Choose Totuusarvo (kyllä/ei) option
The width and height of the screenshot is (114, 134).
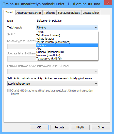(67, 58)
